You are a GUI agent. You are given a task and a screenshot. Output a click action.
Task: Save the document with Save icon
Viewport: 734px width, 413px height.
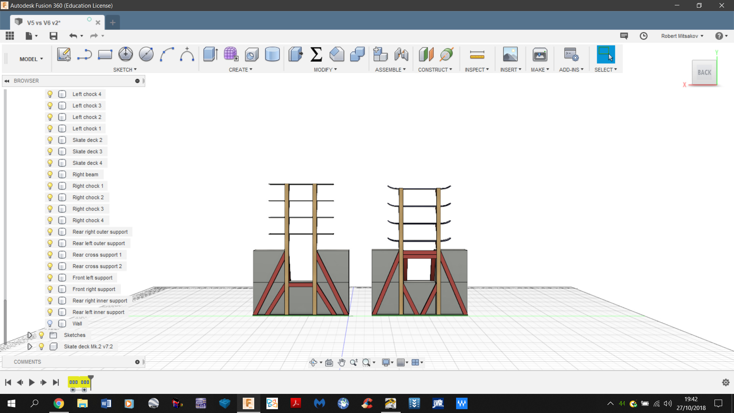click(54, 36)
